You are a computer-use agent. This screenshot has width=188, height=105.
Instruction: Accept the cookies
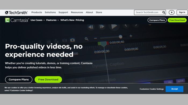175,89
